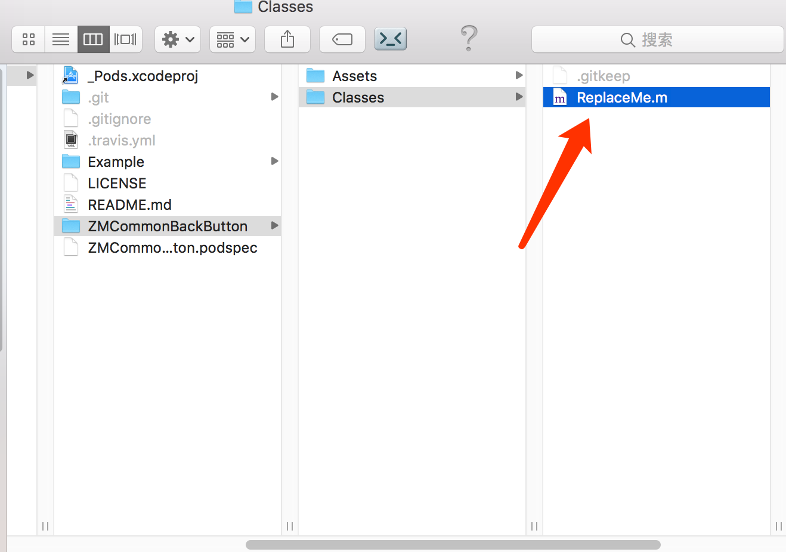Expand the Example folder arrow
The width and height of the screenshot is (786, 552).
[274, 161]
